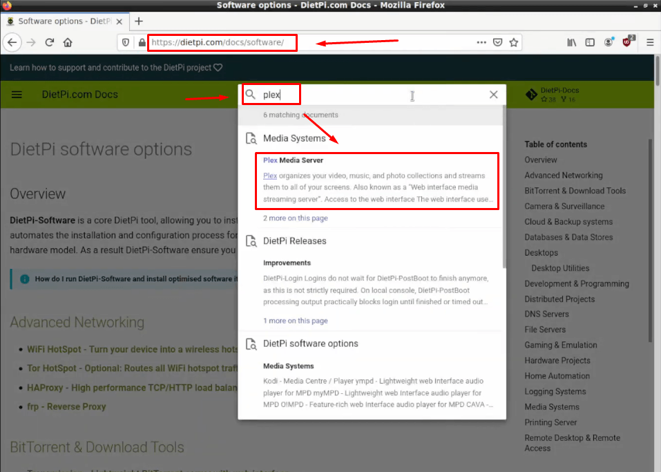Open a new browser tab

139,21
